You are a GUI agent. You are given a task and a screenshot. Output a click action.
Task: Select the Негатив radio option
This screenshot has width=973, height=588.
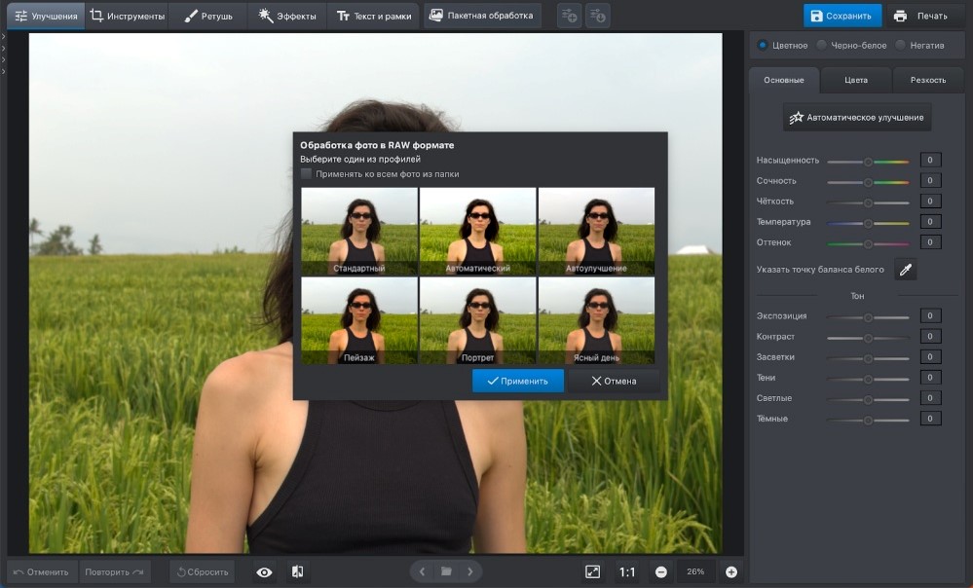(900, 45)
